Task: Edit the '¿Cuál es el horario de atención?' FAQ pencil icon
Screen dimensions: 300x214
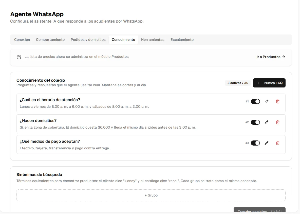Action: pos(267,101)
